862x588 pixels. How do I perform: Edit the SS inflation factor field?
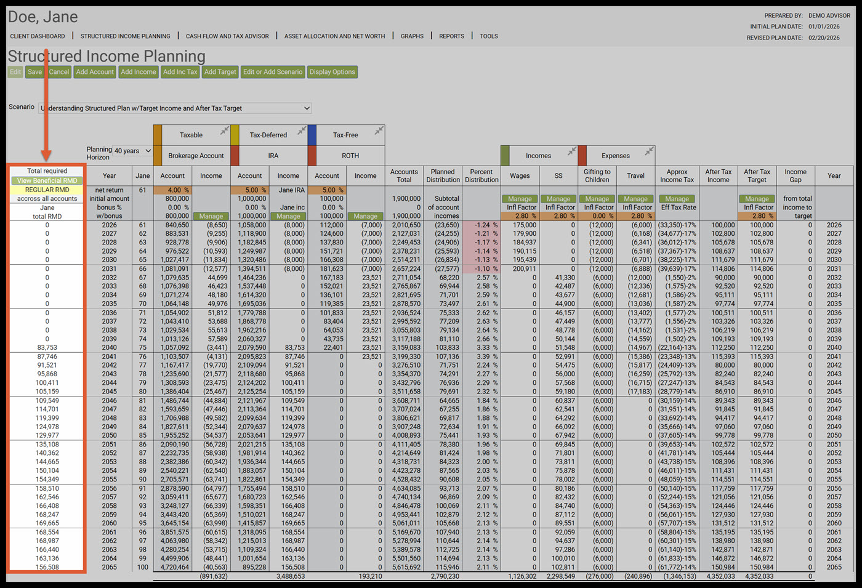[558, 216]
